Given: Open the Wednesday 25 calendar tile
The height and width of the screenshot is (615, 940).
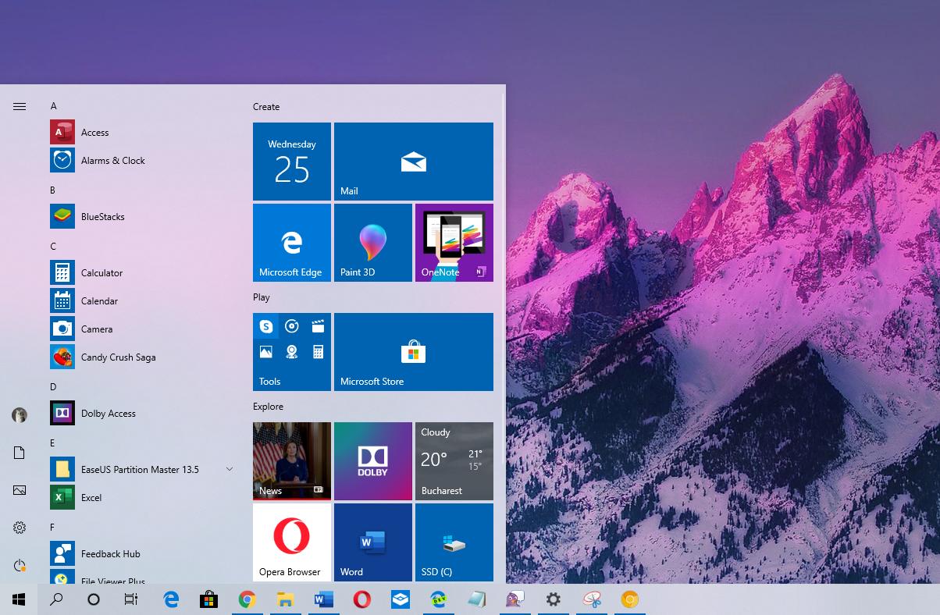Looking at the screenshot, I should [x=292, y=162].
